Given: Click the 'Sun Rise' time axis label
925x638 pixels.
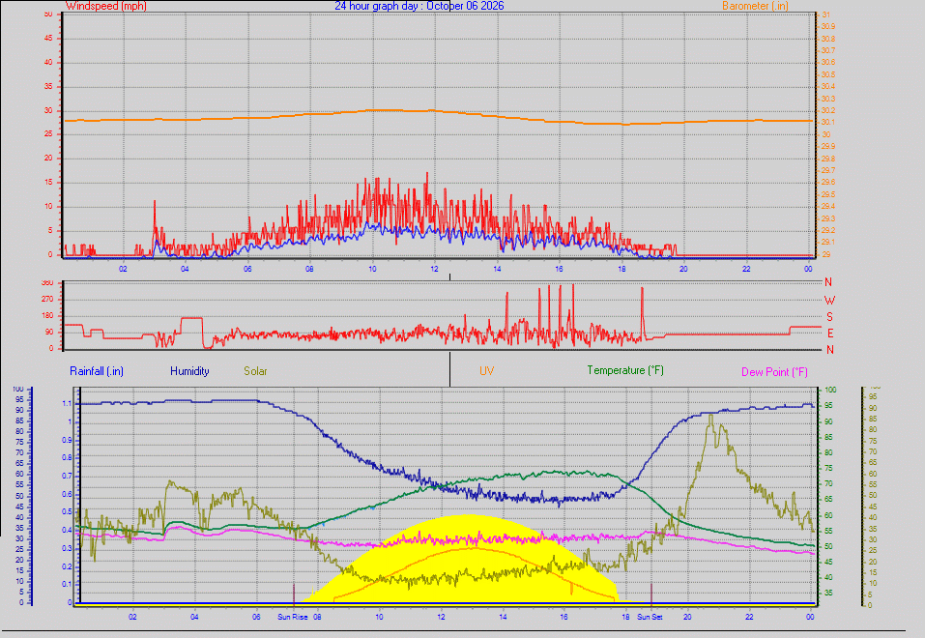Looking at the screenshot, I should pyautogui.click(x=293, y=617).
